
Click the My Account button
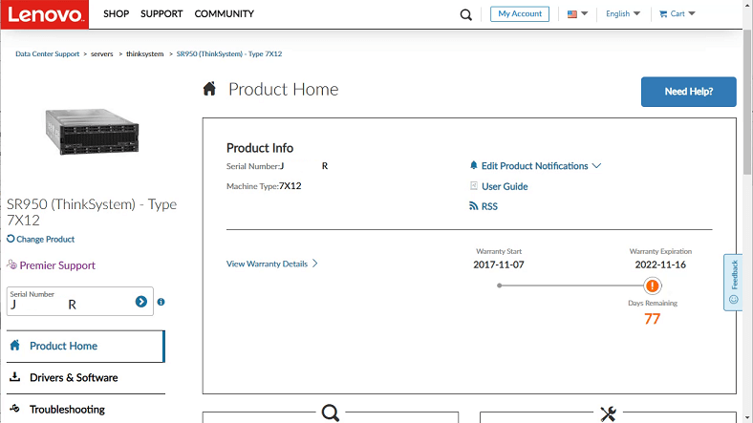(520, 14)
